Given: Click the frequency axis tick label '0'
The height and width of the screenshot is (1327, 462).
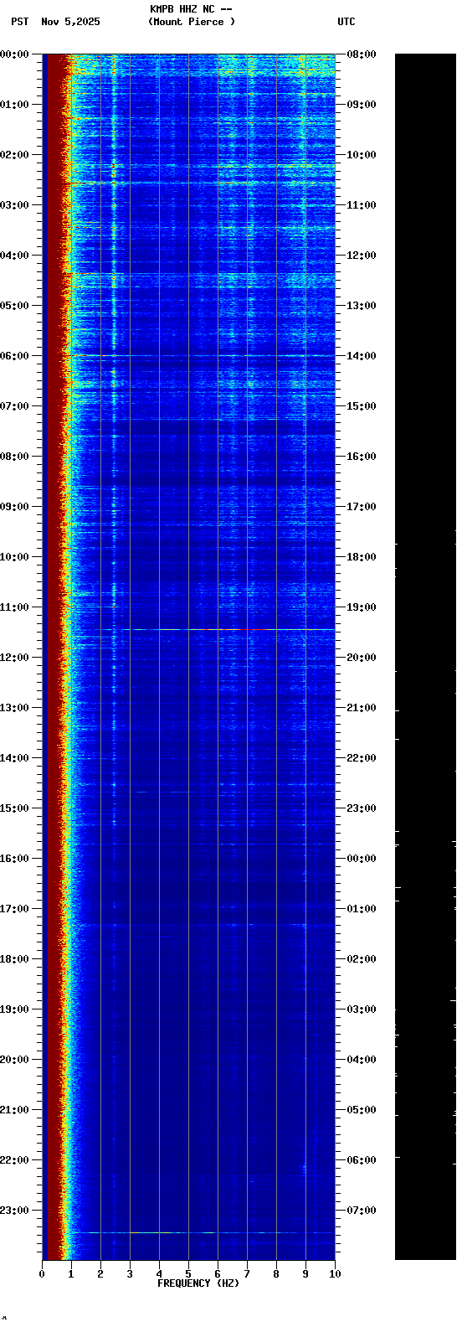Looking at the screenshot, I should [42, 1274].
